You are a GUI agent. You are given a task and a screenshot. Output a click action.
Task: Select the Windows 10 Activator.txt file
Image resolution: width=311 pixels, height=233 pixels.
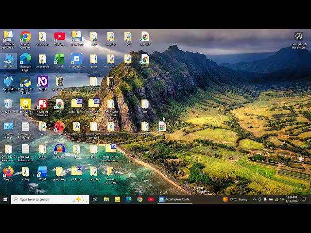click(x=25, y=152)
